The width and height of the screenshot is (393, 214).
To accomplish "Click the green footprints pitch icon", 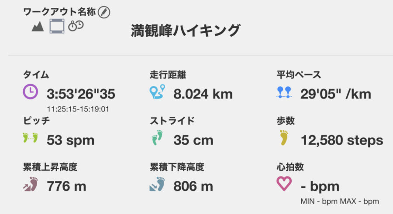I will point(30,138).
